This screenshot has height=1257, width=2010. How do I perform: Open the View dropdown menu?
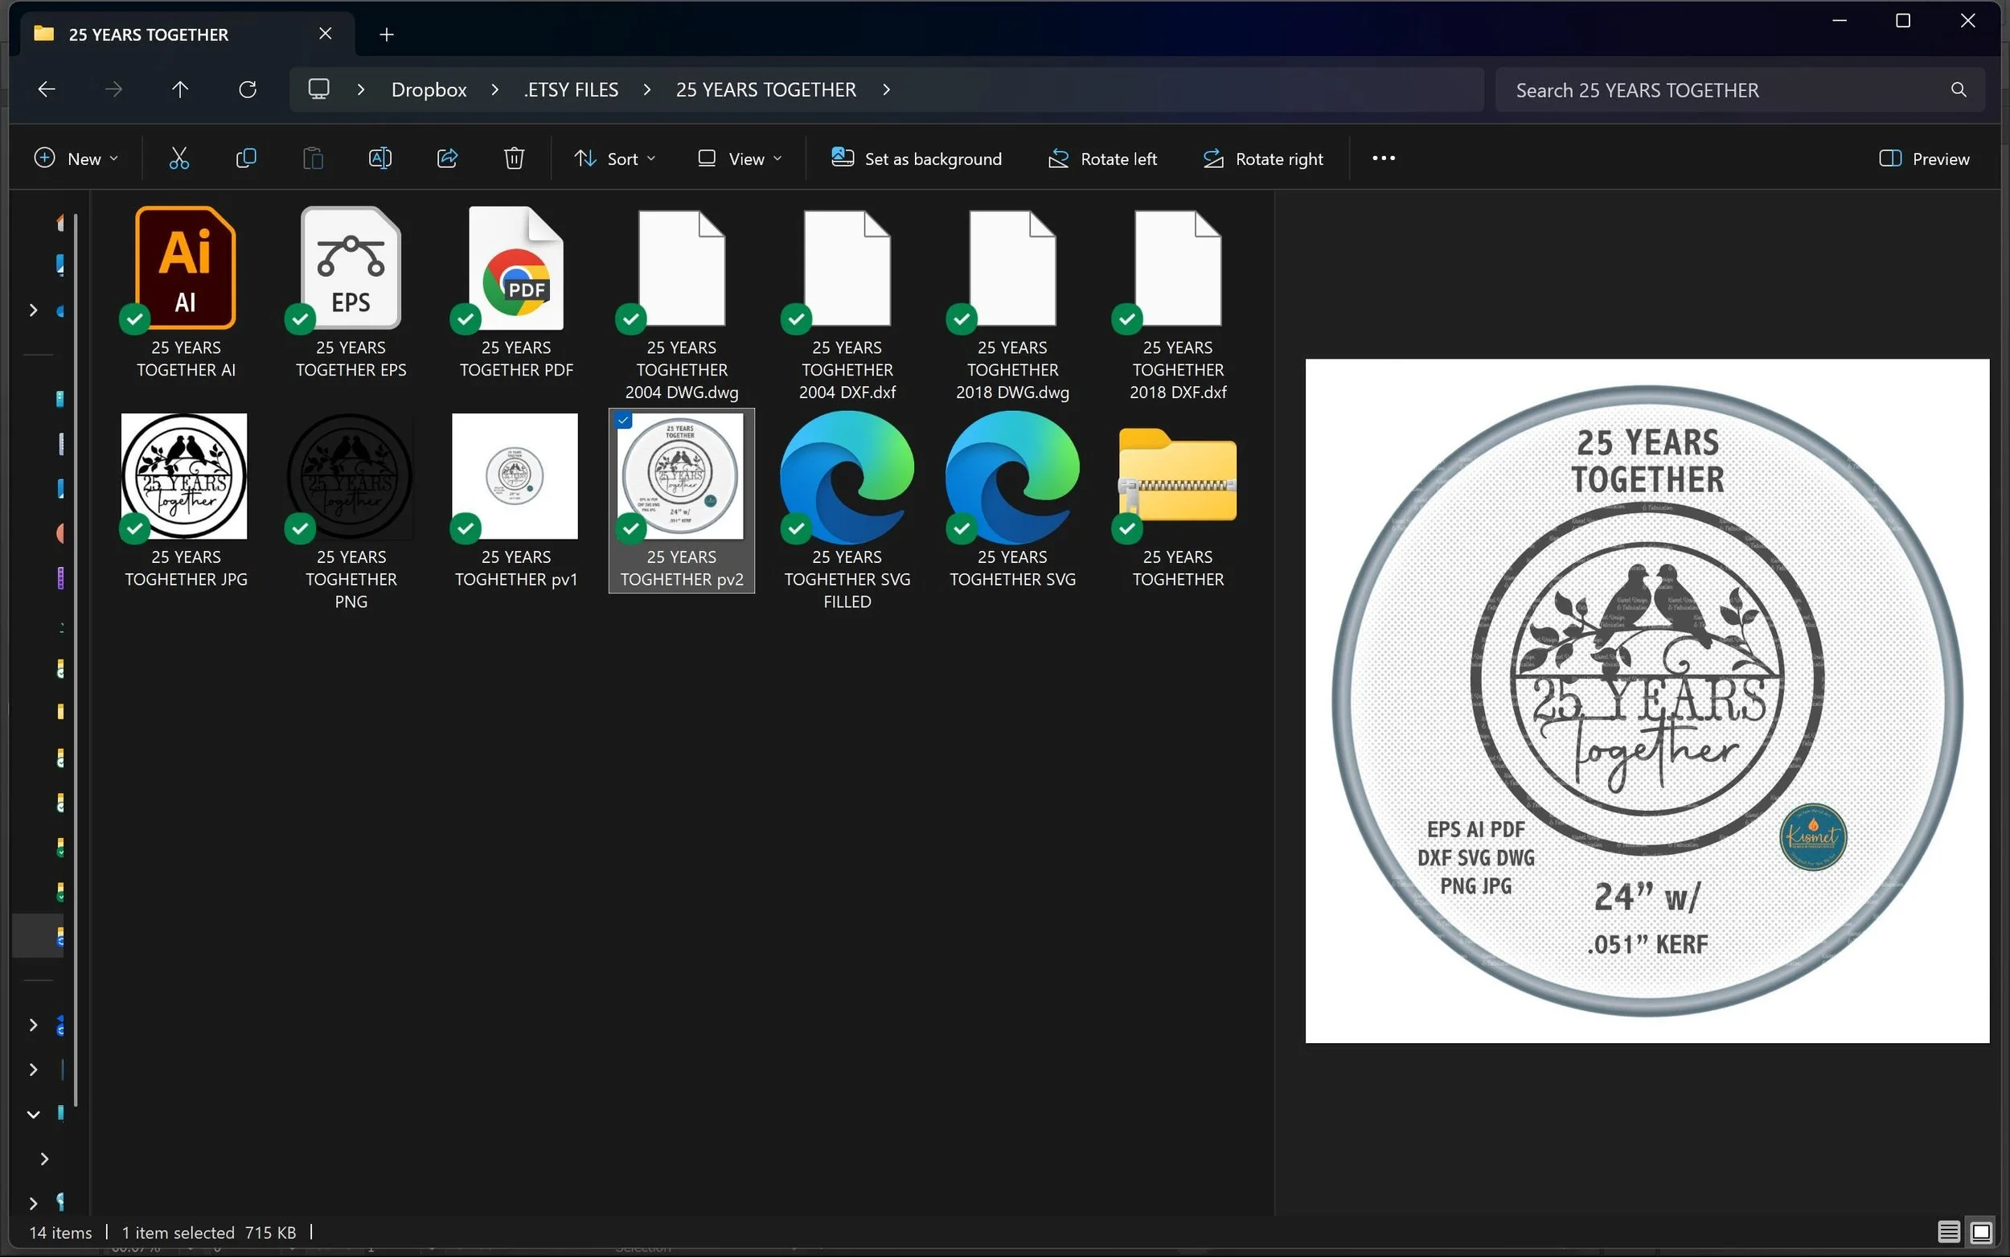[x=740, y=158]
